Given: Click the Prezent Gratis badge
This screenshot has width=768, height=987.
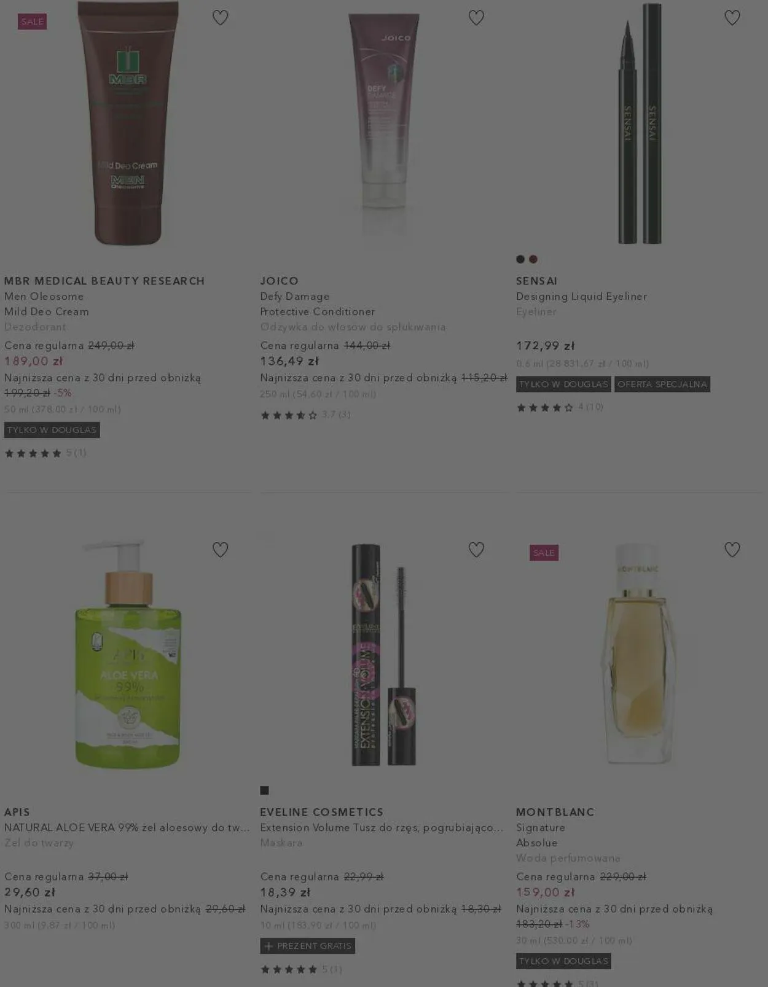Looking at the screenshot, I should (307, 946).
